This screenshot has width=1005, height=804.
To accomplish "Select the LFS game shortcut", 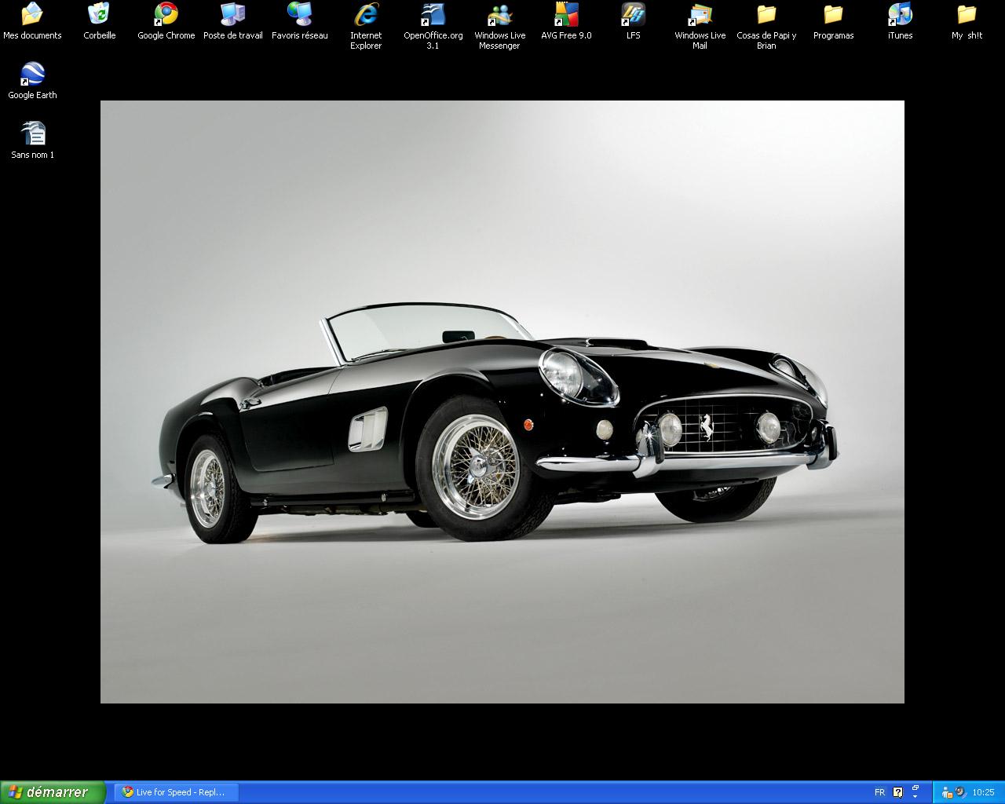I will 633,21.
